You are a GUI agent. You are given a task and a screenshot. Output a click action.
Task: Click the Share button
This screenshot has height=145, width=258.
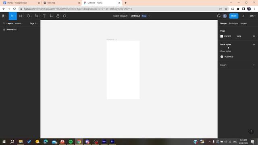click(234, 16)
